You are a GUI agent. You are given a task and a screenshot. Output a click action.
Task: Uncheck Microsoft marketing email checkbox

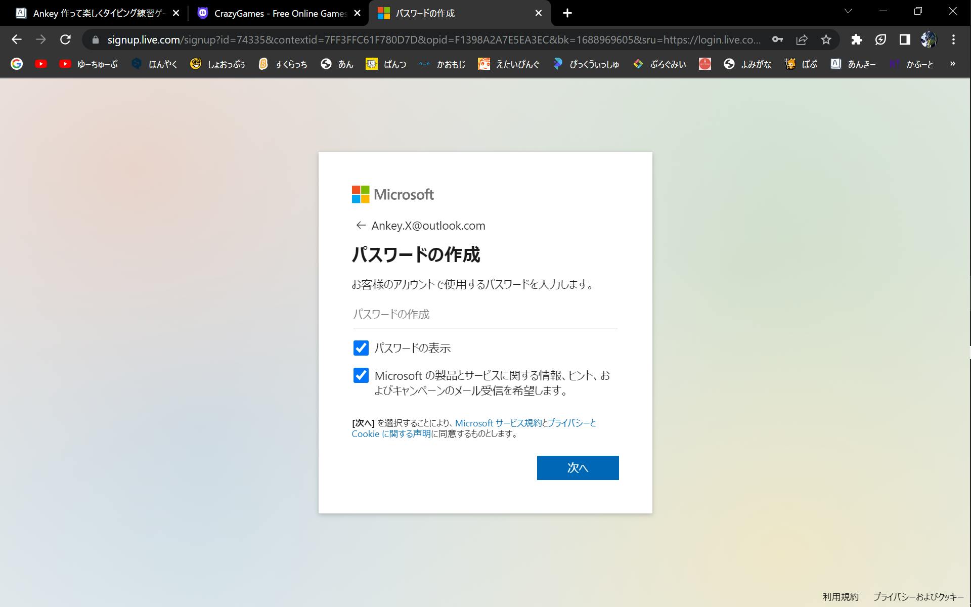pos(361,375)
